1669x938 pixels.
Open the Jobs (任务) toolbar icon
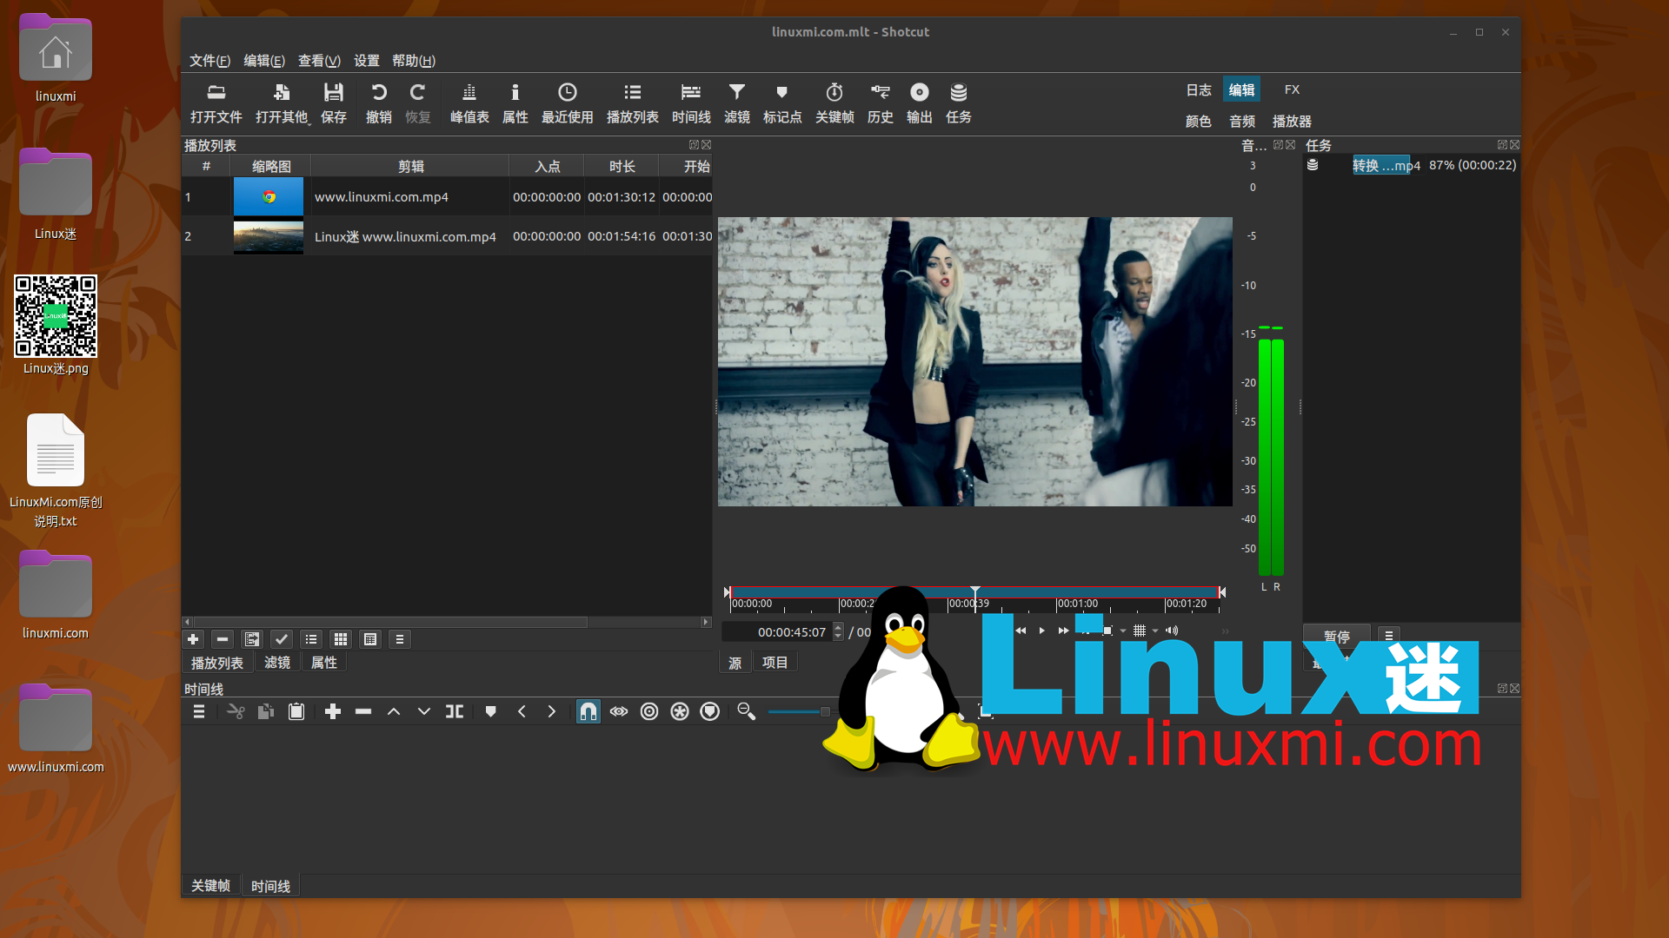click(959, 103)
